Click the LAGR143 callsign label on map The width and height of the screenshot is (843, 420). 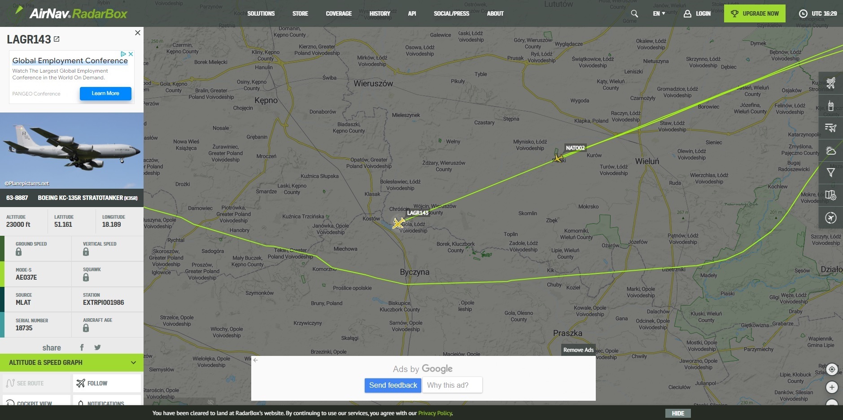418,213
